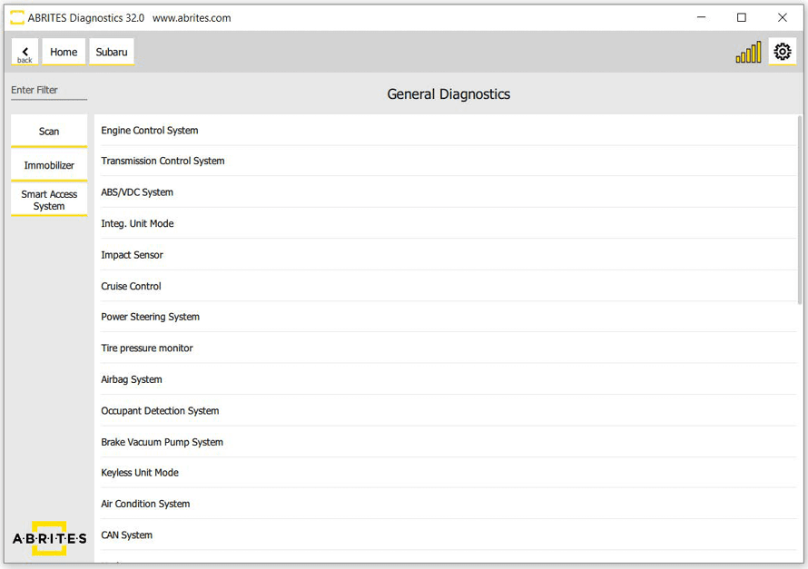
Task: Go to the Home breadcrumb
Action: click(x=64, y=53)
